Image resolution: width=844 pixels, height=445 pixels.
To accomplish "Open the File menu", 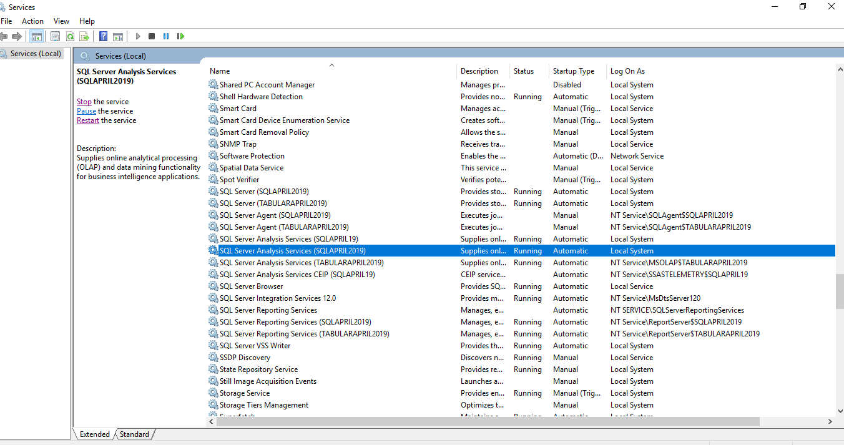I will (x=6, y=21).
